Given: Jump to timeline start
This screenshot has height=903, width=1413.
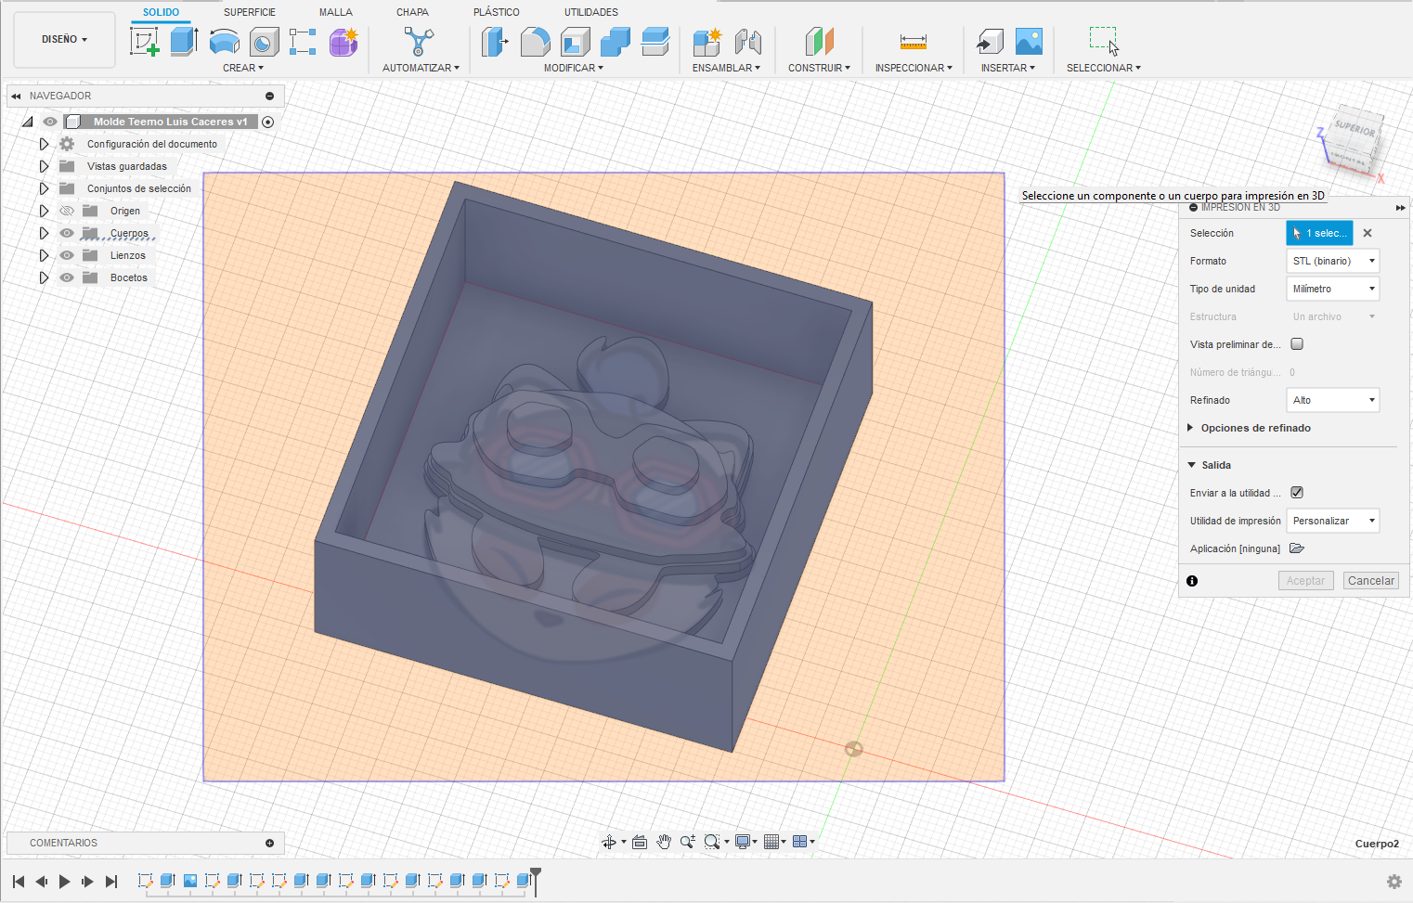Looking at the screenshot, I should 19,882.
